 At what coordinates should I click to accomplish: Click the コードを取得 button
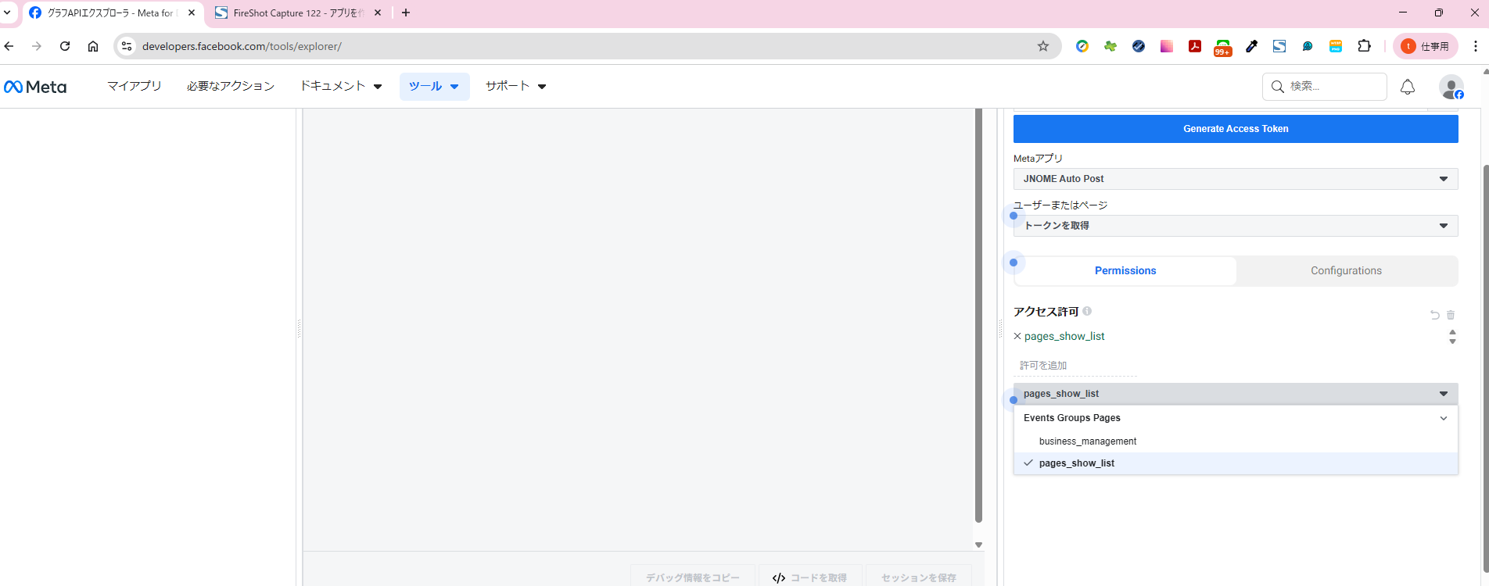(x=809, y=577)
